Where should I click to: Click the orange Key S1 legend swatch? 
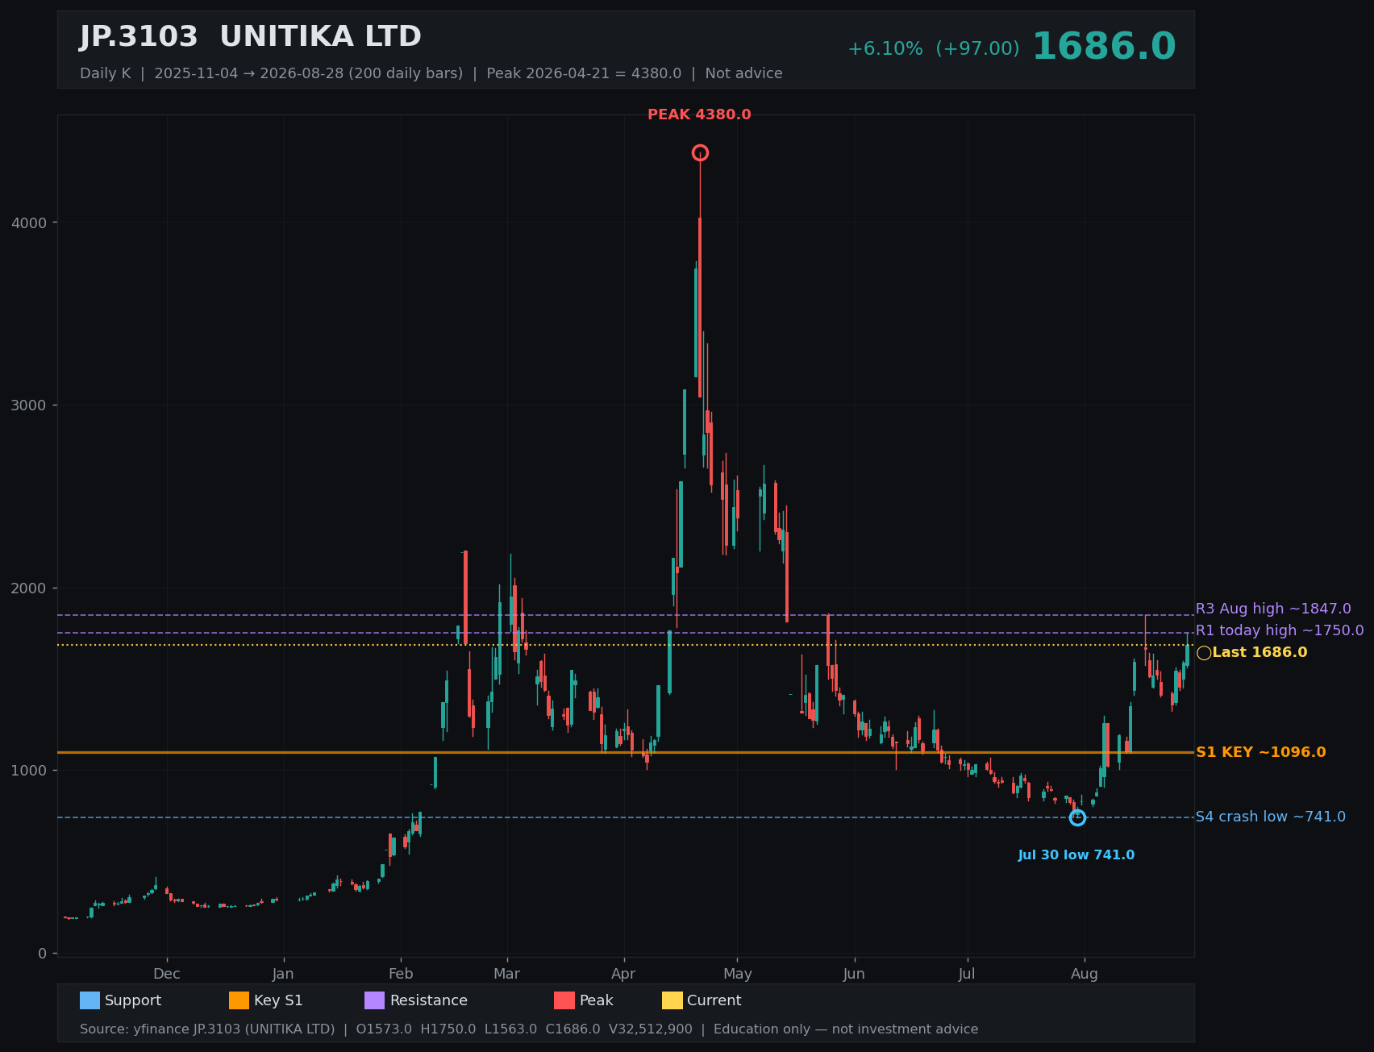(239, 1000)
